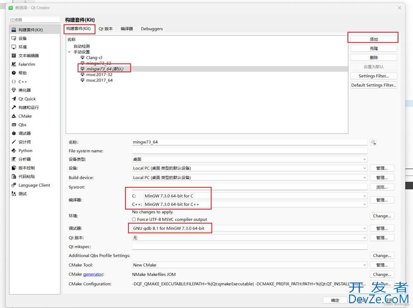
Task: Open the CMake Tool dropdown
Action: (249, 265)
